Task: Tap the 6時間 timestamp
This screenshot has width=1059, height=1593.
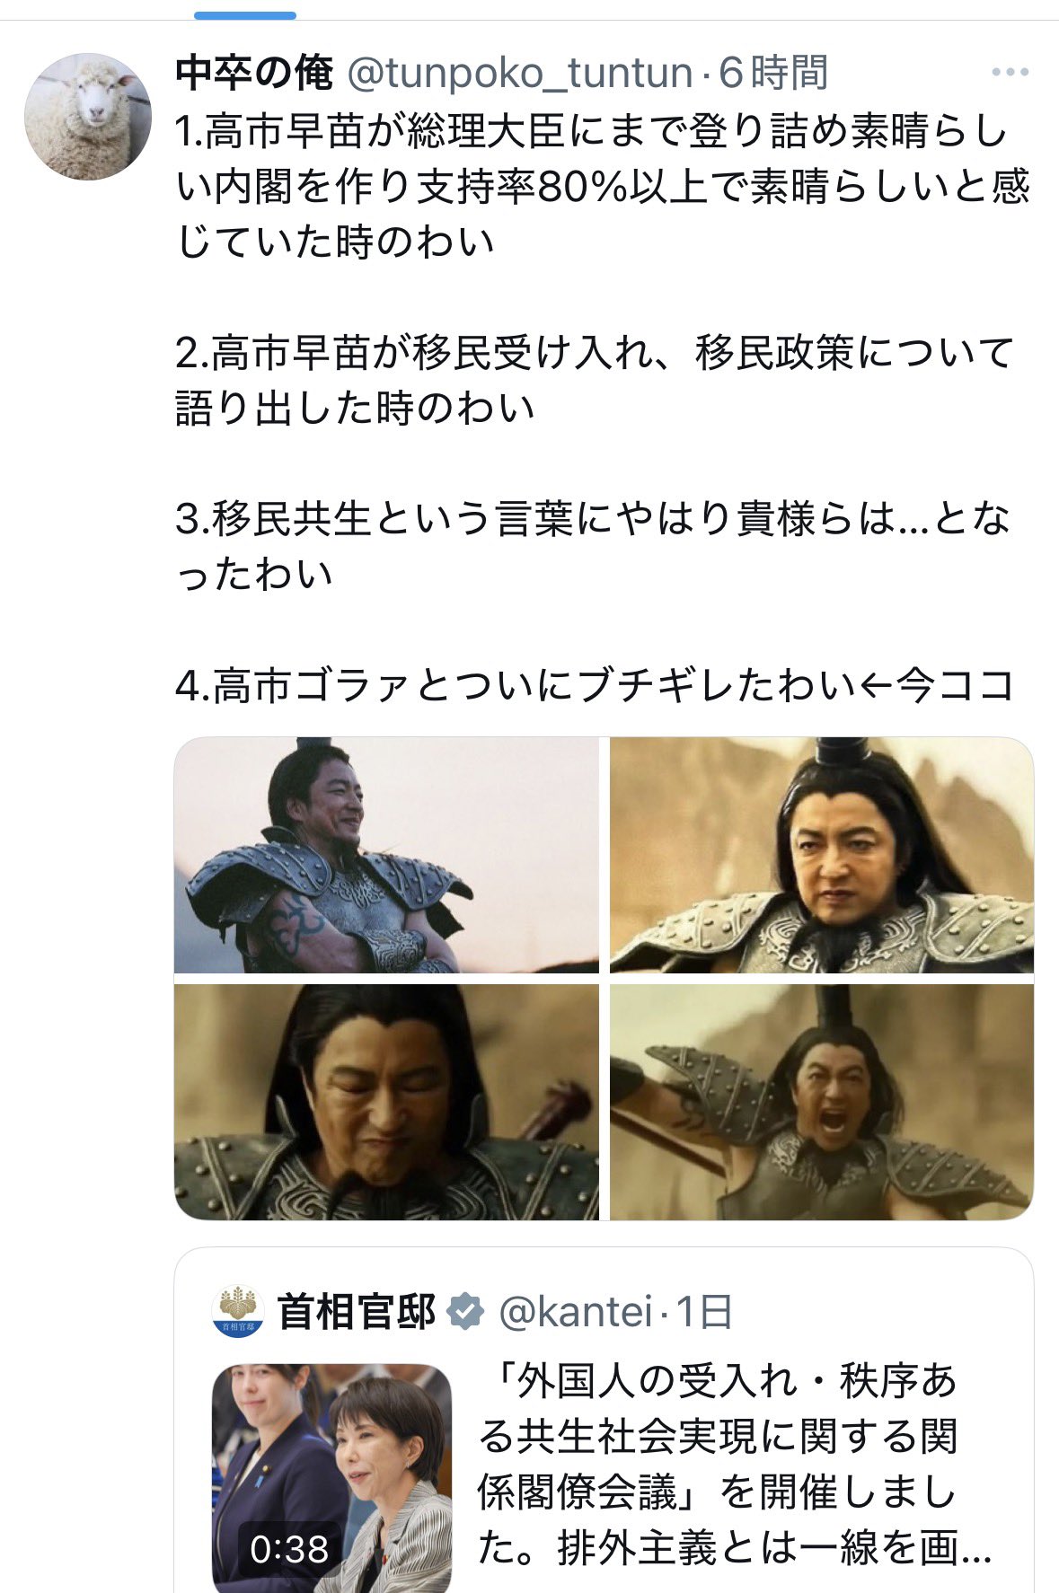Action: (x=773, y=73)
